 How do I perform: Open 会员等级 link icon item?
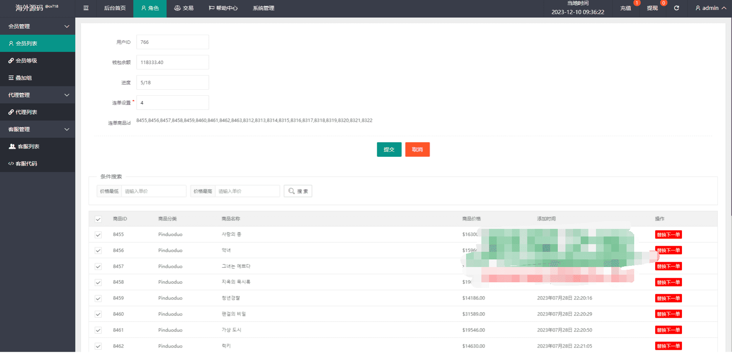point(37,61)
